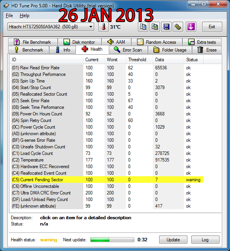Viewport: 230px width, 251px height.
Task: Select the (A0) unknown attribute row
Action: (107, 134)
